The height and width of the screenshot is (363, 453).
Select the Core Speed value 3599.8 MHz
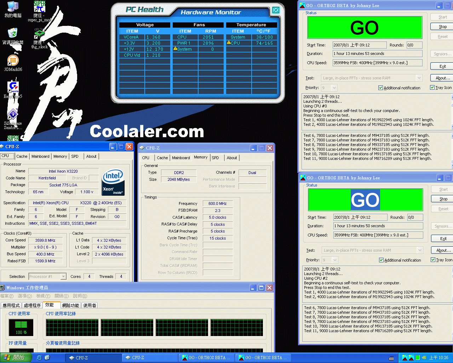(x=45, y=240)
